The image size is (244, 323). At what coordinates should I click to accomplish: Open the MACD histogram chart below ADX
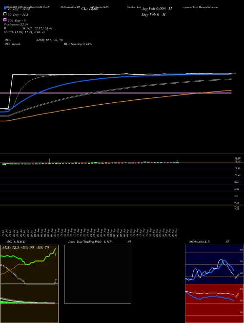(29, 303)
